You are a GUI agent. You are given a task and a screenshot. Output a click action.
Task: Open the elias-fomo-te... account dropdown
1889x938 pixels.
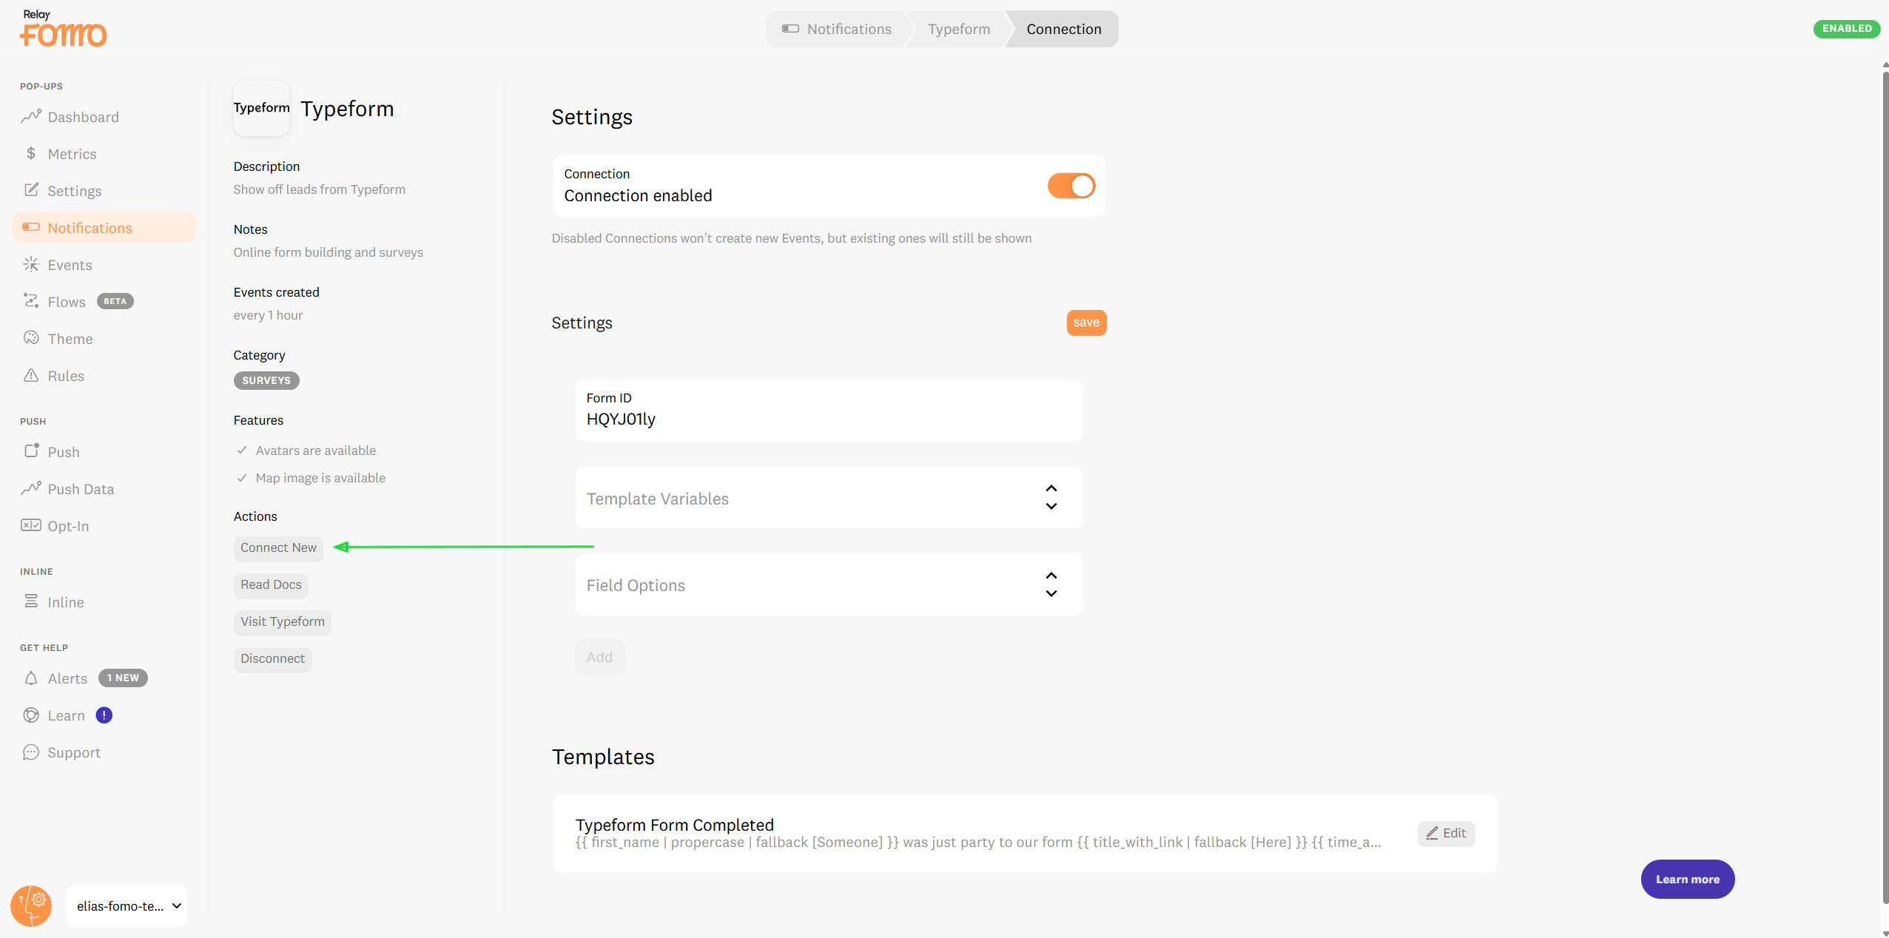pyautogui.click(x=127, y=905)
